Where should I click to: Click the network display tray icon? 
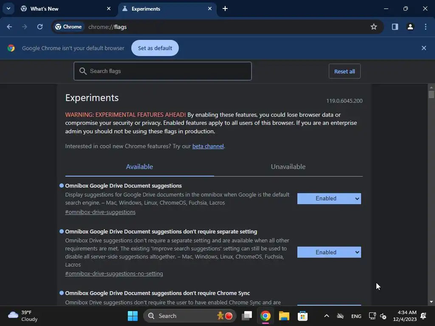372,316
